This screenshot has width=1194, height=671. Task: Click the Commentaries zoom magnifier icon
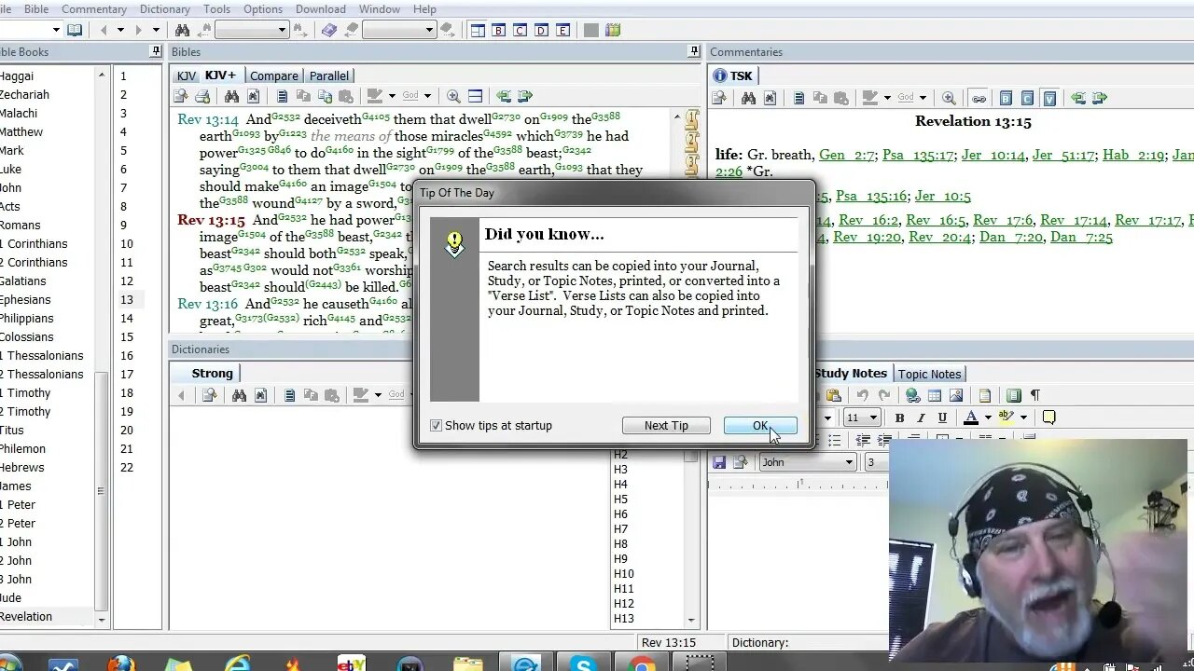pos(949,98)
